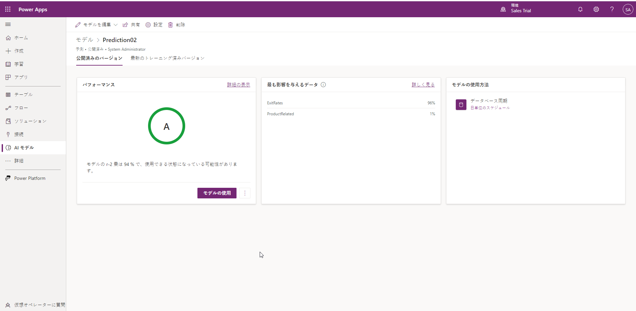Click the データベース同期 database icon
Image resolution: width=636 pixels, height=311 pixels.
(x=461, y=105)
